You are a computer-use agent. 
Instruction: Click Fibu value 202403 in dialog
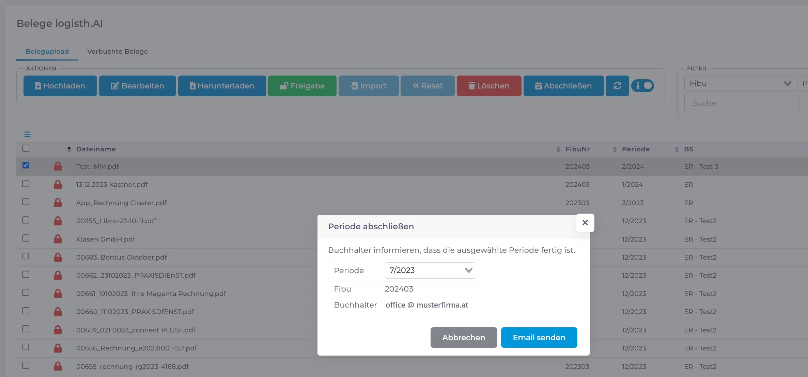(399, 289)
